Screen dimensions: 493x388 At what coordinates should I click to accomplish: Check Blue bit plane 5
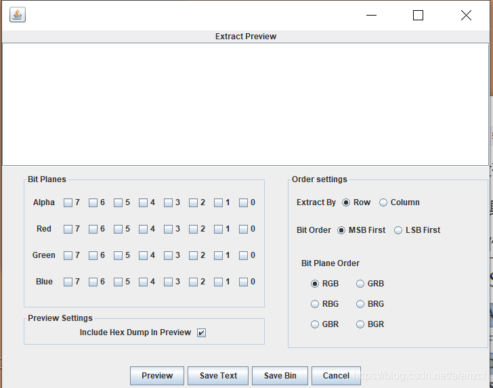(x=119, y=282)
